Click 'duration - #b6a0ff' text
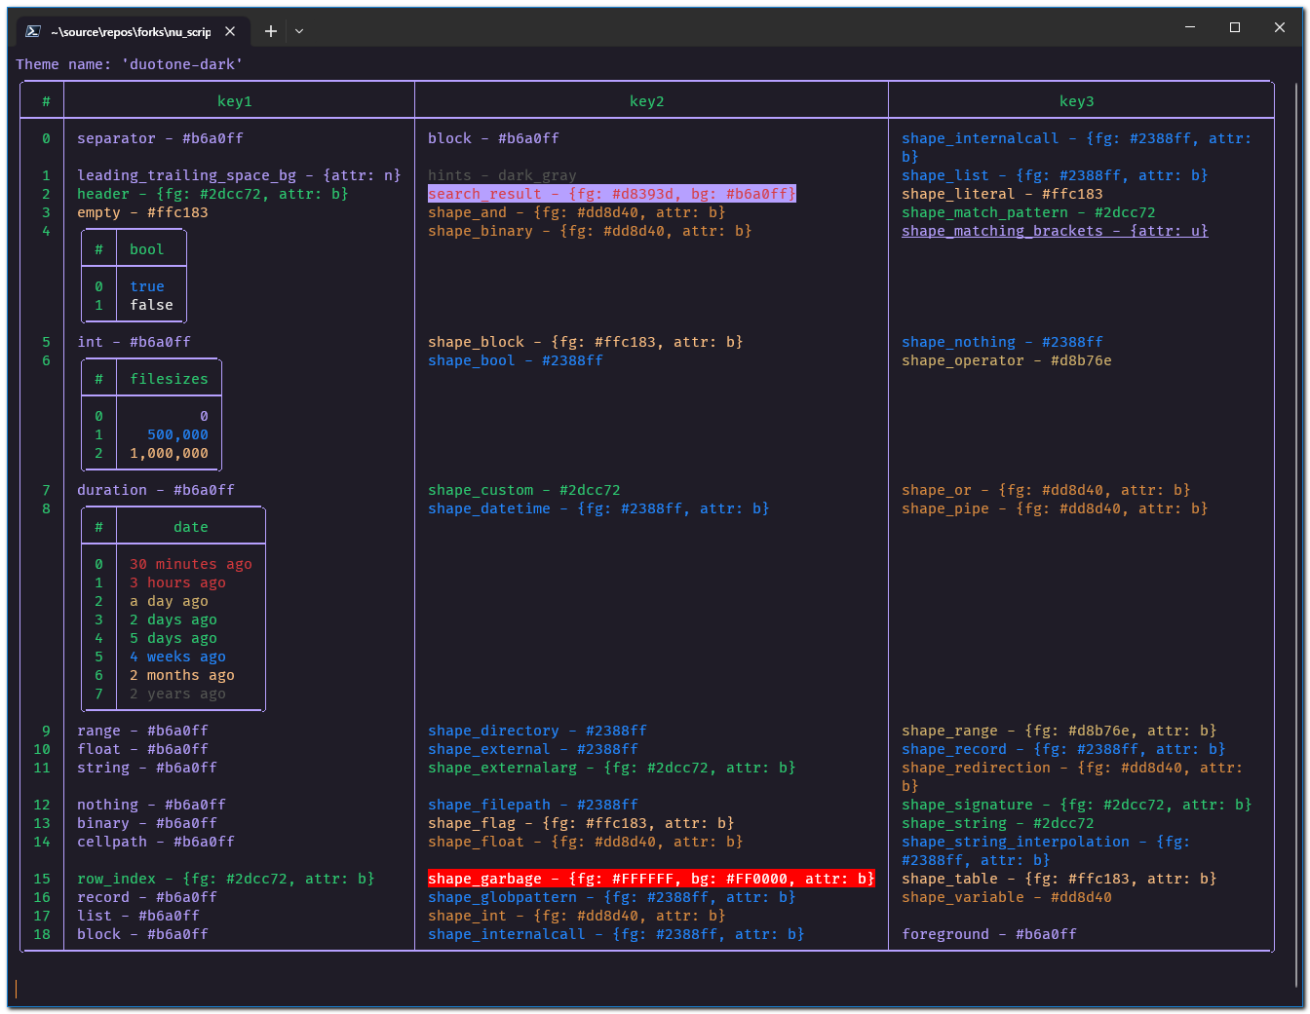The height and width of the screenshot is (1014, 1310). pyautogui.click(x=156, y=490)
